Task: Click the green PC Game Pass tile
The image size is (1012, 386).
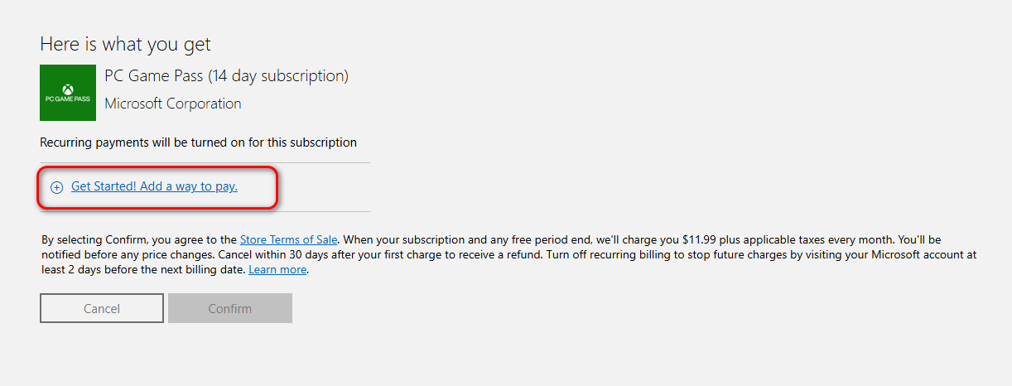Action: 68,93
